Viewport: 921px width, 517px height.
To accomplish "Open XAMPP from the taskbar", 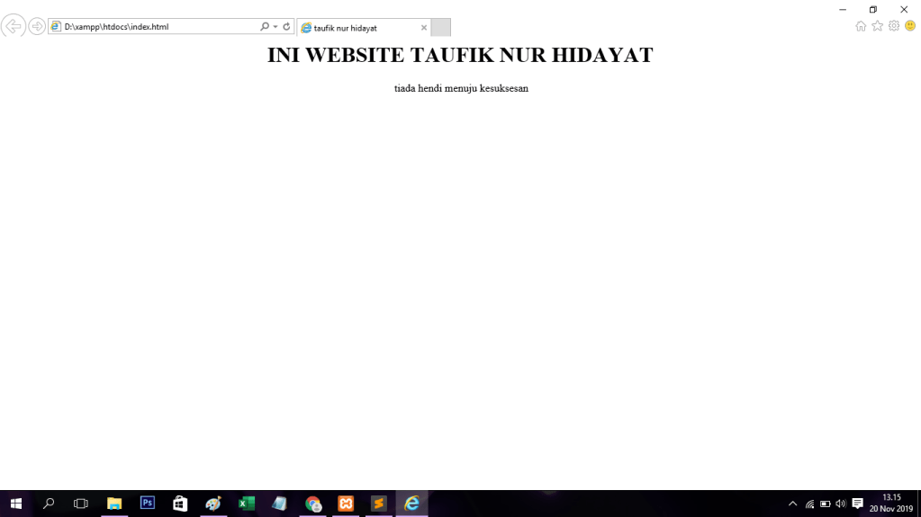I will (x=346, y=504).
